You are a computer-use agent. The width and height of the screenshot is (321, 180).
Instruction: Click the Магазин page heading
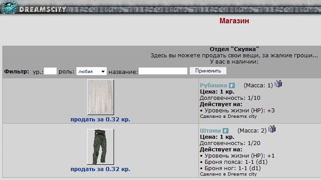(x=234, y=21)
